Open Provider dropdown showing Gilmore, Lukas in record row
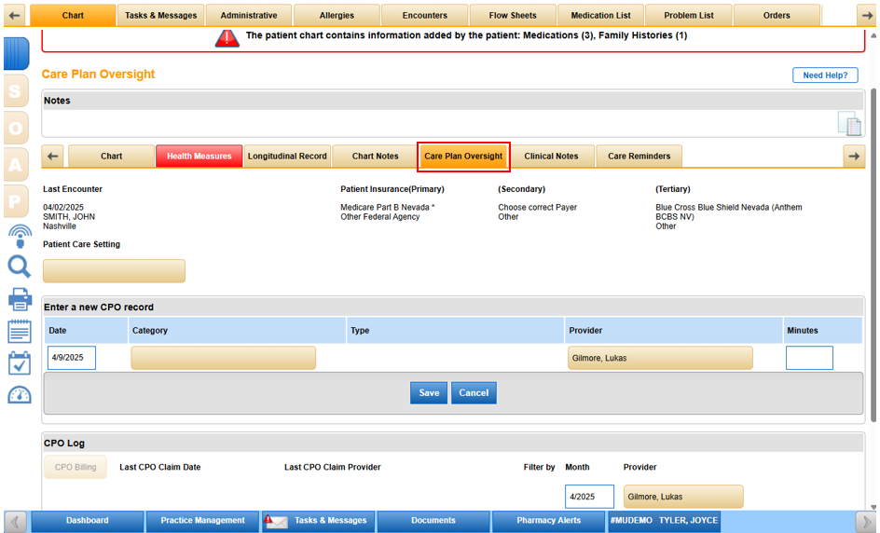 pos(659,358)
